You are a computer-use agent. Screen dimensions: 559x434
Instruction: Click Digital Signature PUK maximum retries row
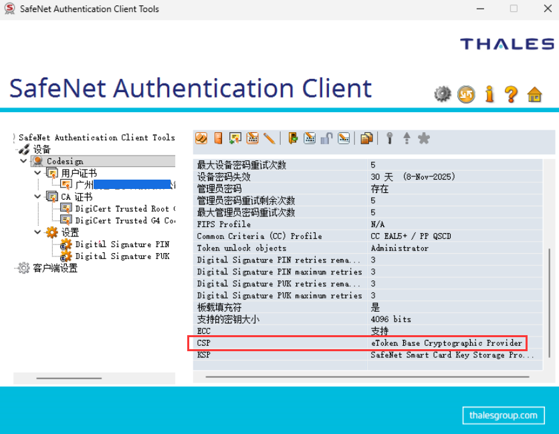click(x=368, y=296)
